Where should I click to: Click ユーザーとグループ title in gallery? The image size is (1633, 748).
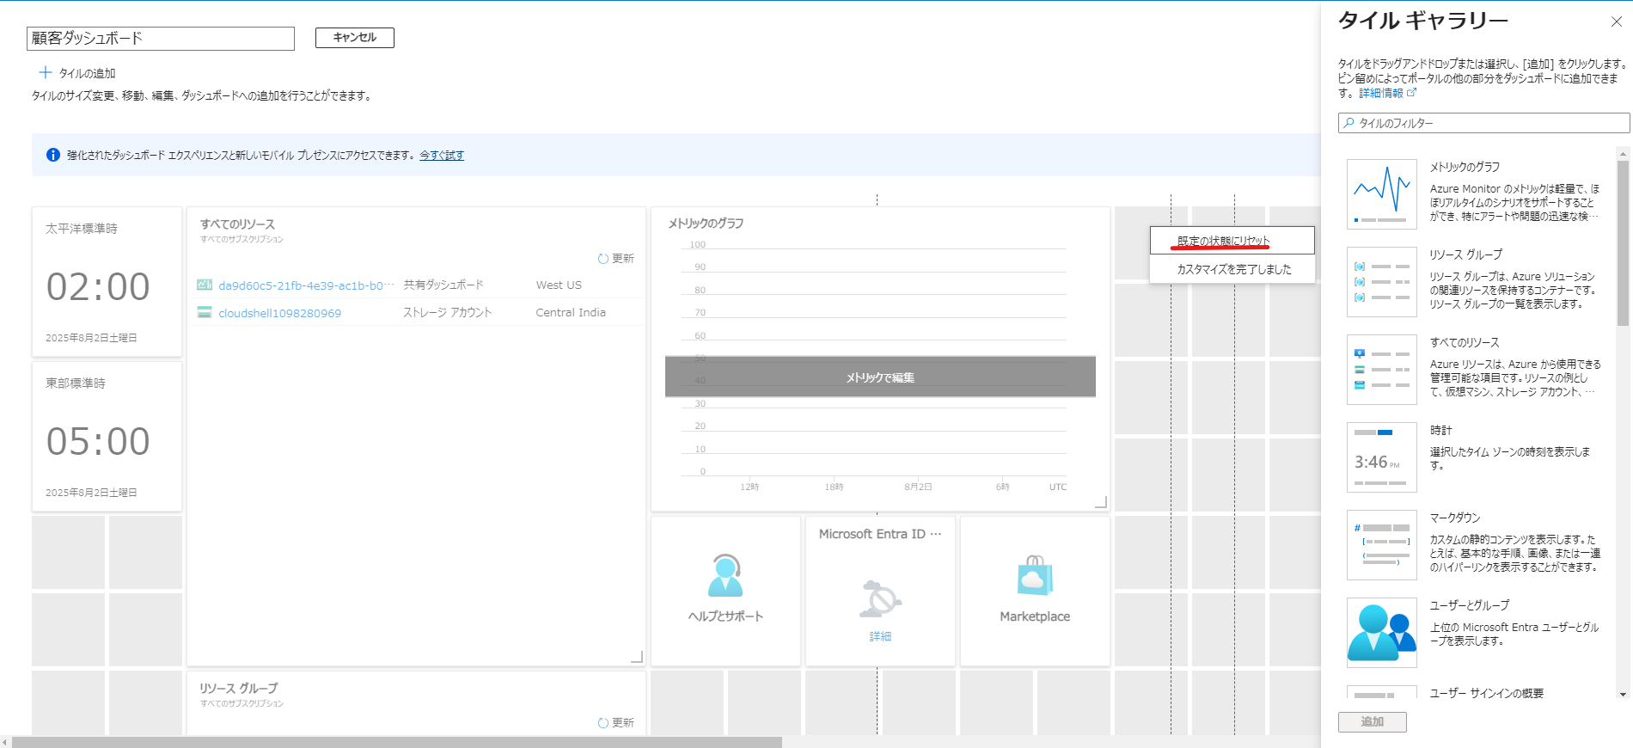point(1470,605)
